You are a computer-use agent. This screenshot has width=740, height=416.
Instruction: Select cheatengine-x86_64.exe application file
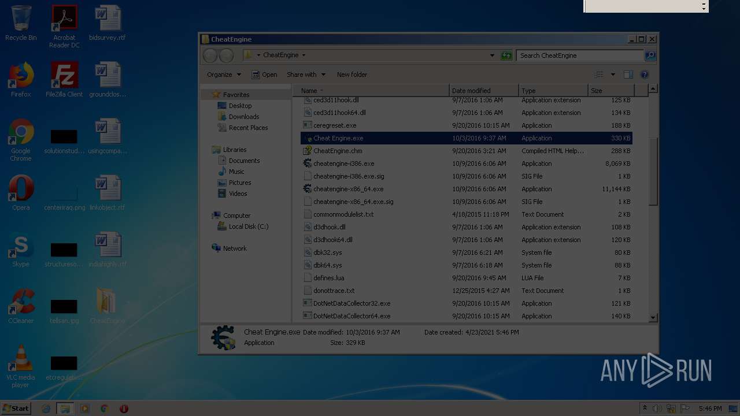[x=343, y=189]
